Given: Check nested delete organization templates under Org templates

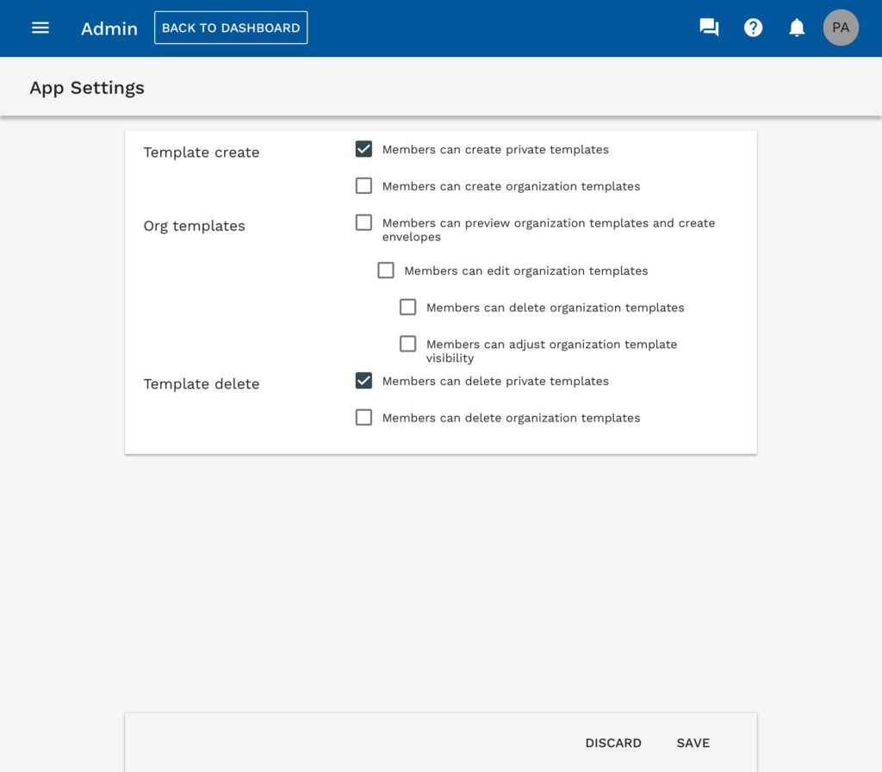Looking at the screenshot, I should (408, 308).
